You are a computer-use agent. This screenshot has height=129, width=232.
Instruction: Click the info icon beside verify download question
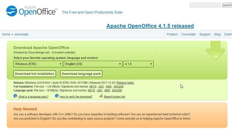click(x=57, y=96)
